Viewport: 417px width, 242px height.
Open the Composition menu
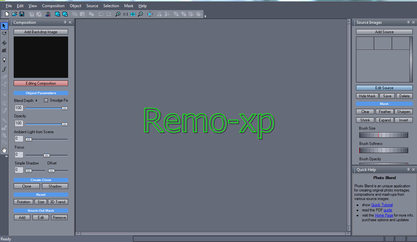tap(53, 6)
